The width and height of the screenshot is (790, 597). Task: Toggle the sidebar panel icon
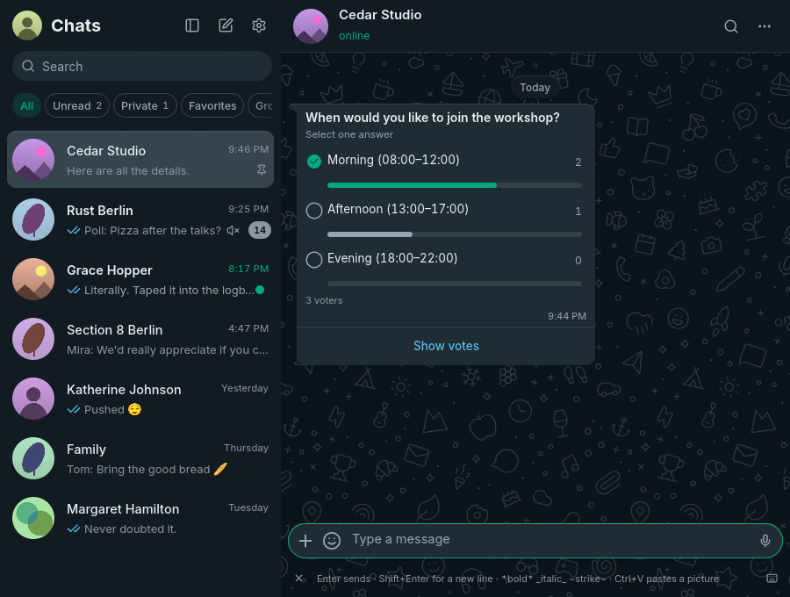tap(192, 25)
